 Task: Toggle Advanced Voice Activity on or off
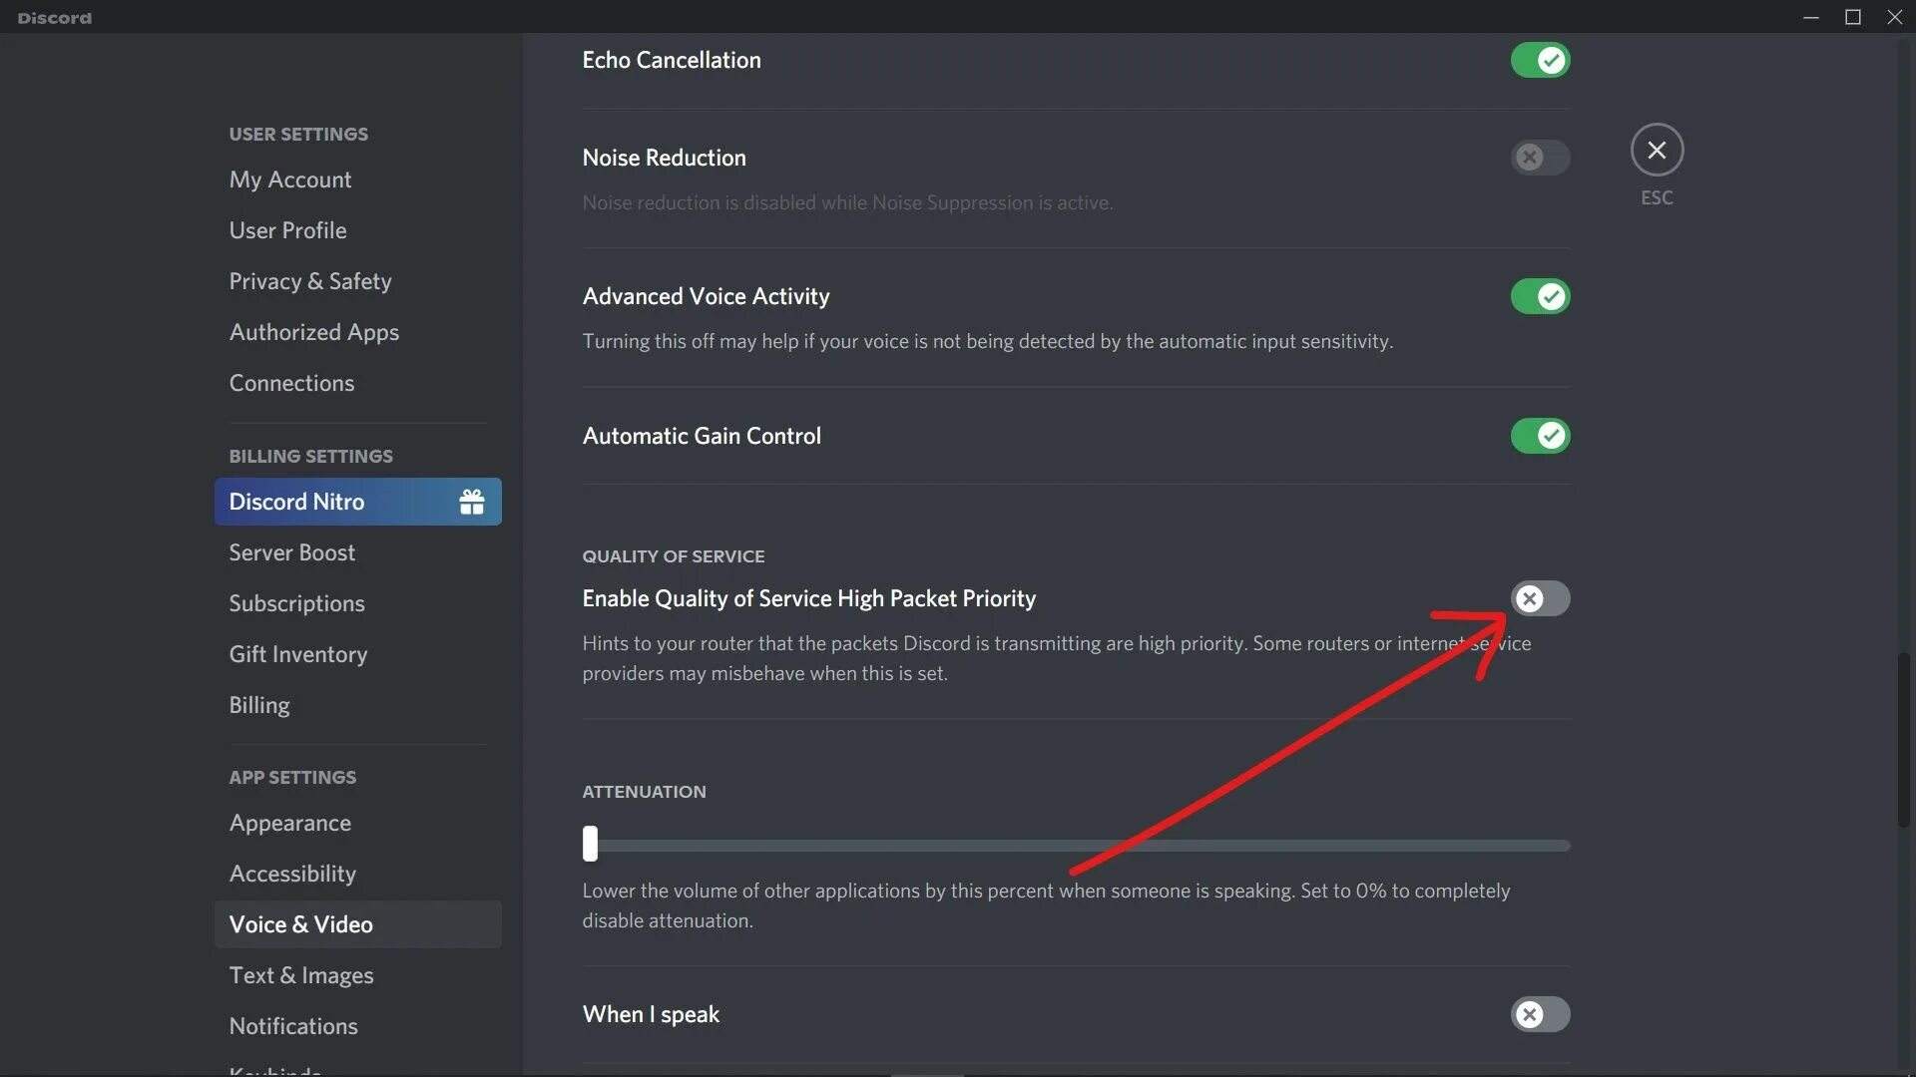(1541, 296)
